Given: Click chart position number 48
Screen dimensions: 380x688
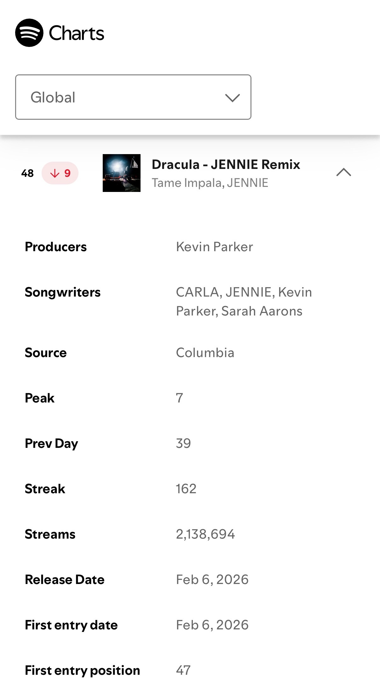Looking at the screenshot, I should pos(27,173).
